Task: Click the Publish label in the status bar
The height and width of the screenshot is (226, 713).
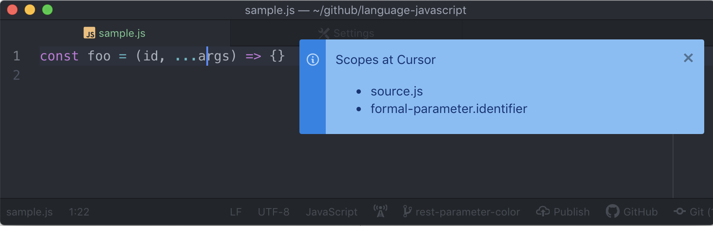Action: pos(572,212)
